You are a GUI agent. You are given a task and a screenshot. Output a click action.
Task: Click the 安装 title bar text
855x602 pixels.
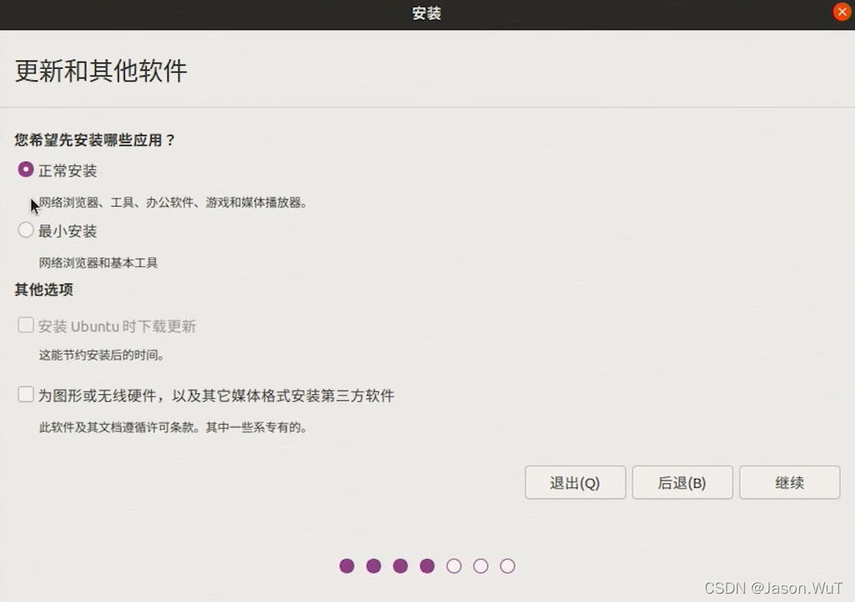pos(425,13)
